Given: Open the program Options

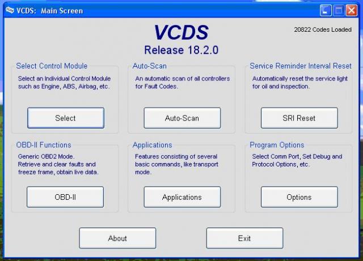Looking at the screenshot, I should [299, 197].
